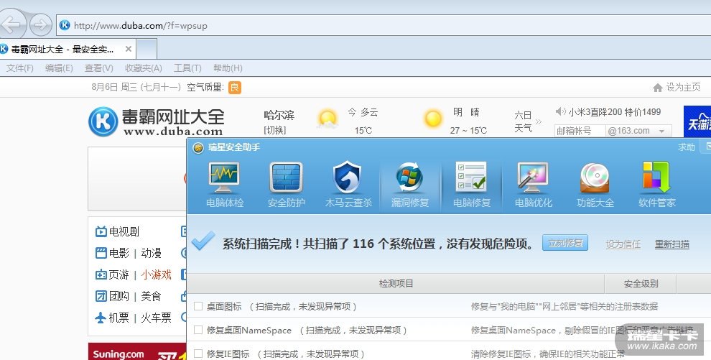Image resolution: width=711 pixels, height=360 pixels.
Task: Close the 毒霸网址大全 tab
Action: pyautogui.click(x=129, y=49)
